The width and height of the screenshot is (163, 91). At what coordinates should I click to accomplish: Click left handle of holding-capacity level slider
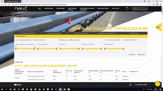click(16, 49)
